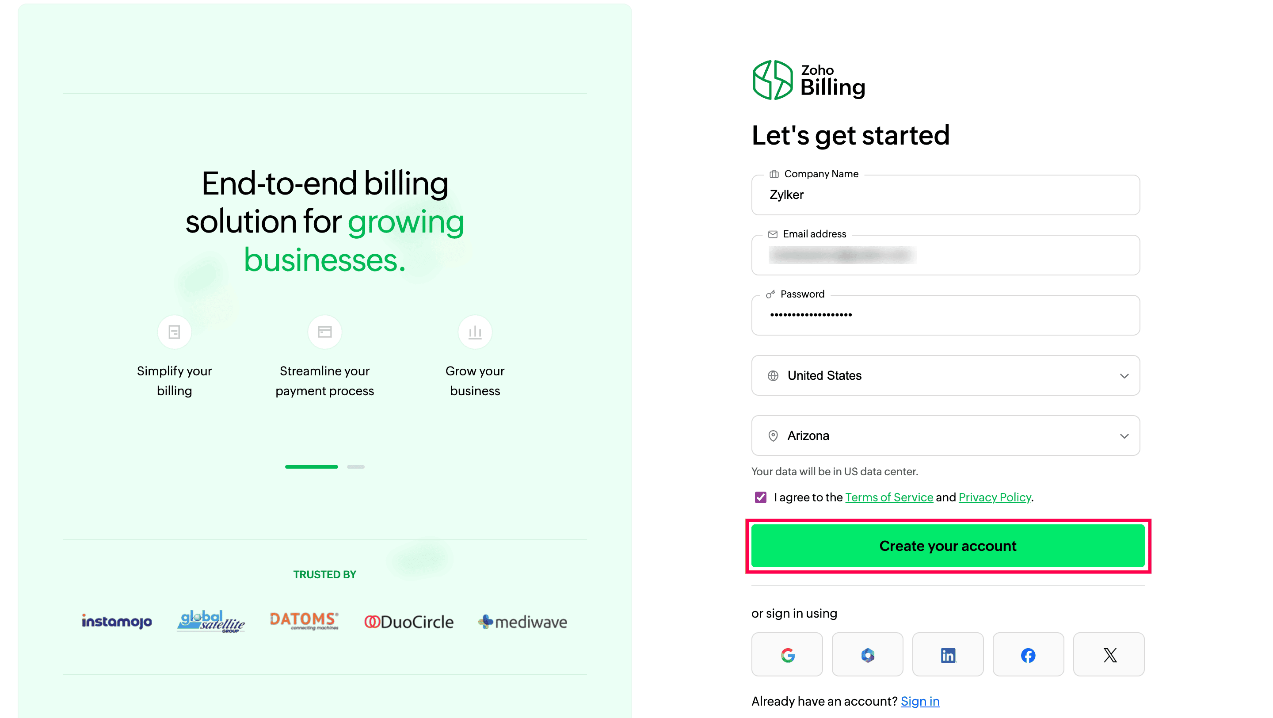
Task: Click the padlock icon beside Password
Action: 770,294
